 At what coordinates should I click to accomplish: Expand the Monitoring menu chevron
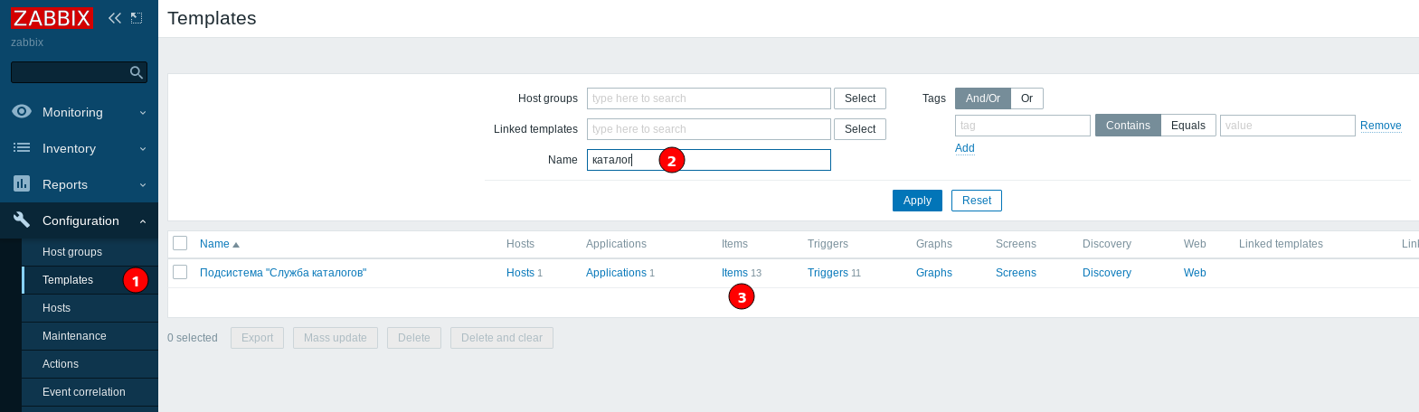coord(143,113)
